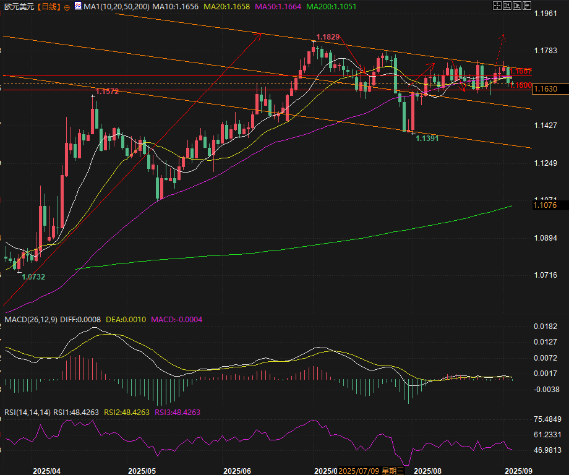Click the current price tag 1.1630
The height and width of the screenshot is (475, 569).
550,89
